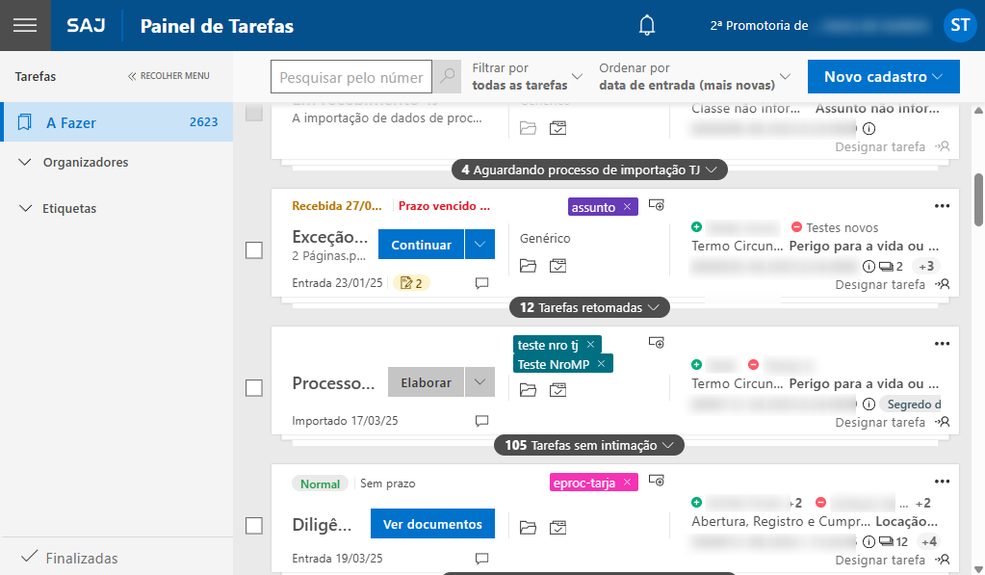Image resolution: width=985 pixels, height=575 pixels.
Task: Click the ST user avatar
Action: [959, 26]
